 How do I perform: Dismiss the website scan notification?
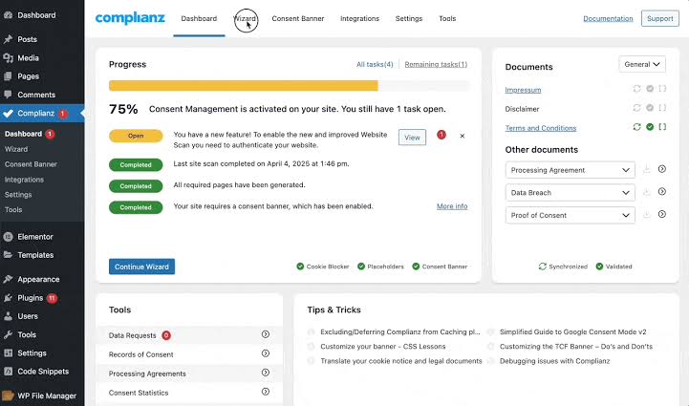[463, 137]
